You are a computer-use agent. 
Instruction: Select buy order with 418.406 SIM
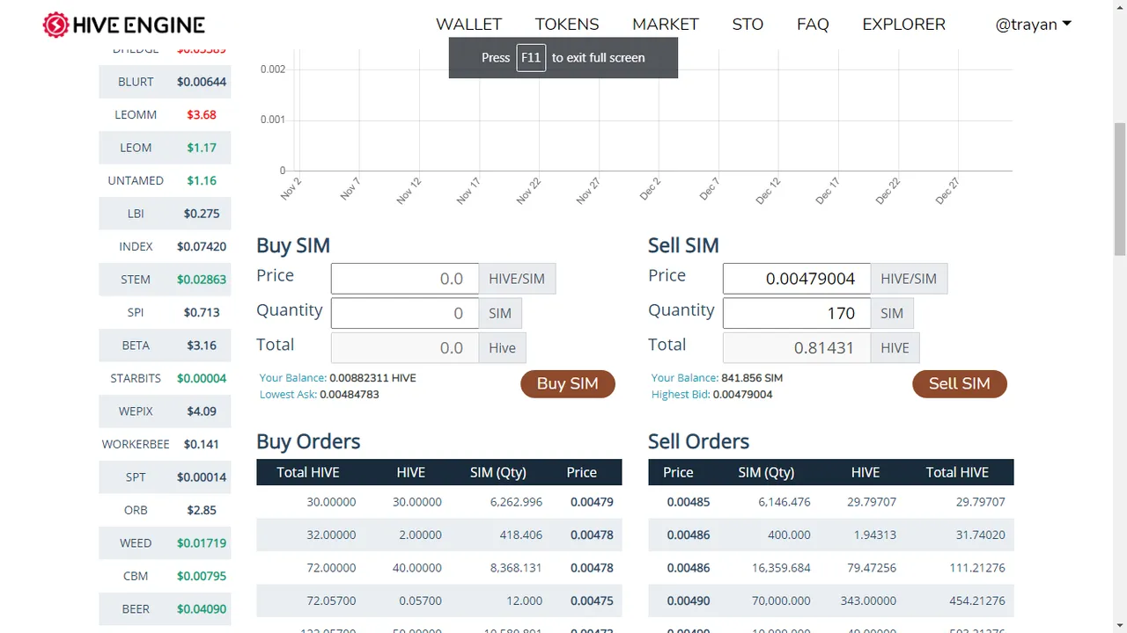coord(439,535)
